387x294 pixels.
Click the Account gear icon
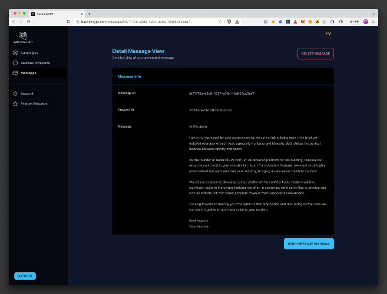(x=15, y=93)
